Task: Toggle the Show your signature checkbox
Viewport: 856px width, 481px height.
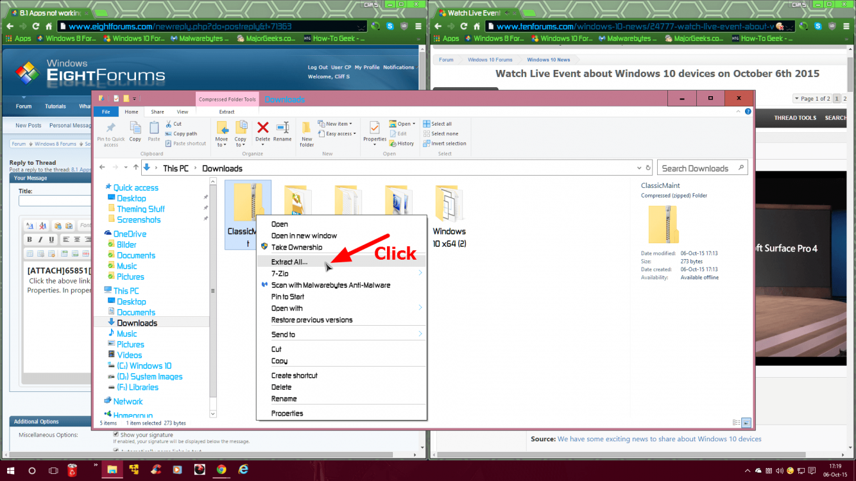Action: coord(116,434)
